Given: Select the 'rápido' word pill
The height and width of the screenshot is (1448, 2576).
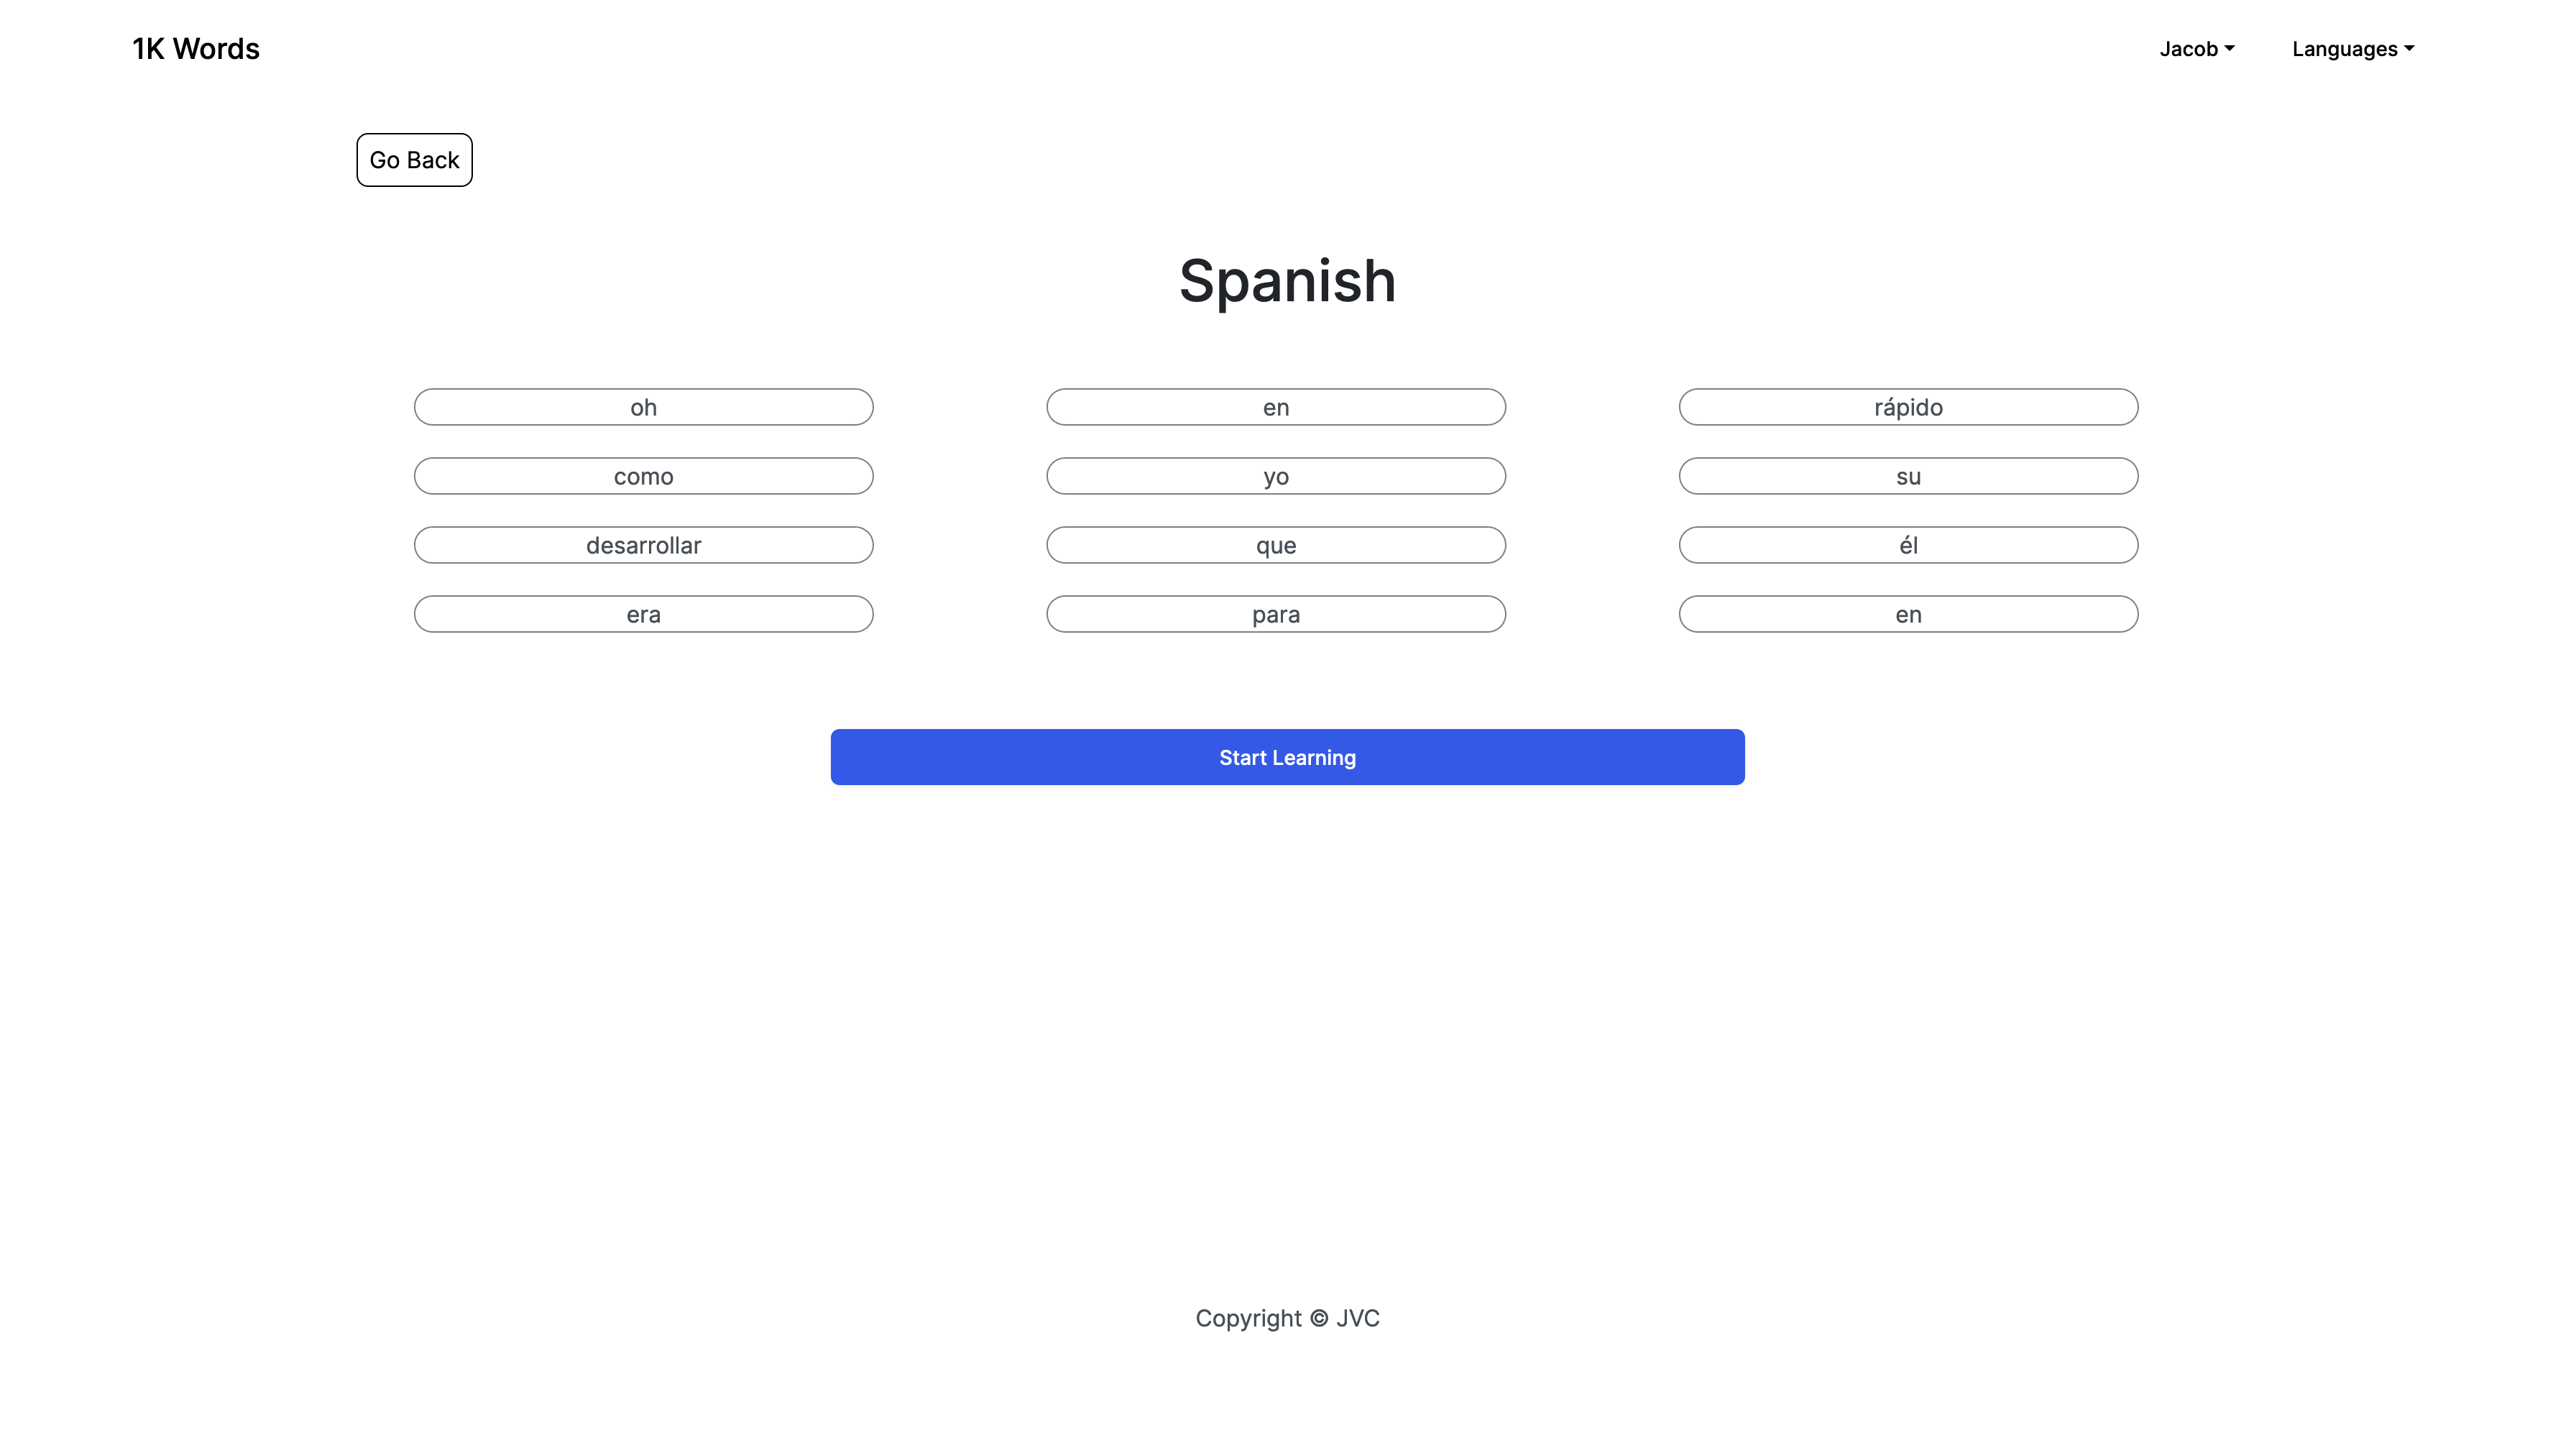Looking at the screenshot, I should pyautogui.click(x=1908, y=407).
